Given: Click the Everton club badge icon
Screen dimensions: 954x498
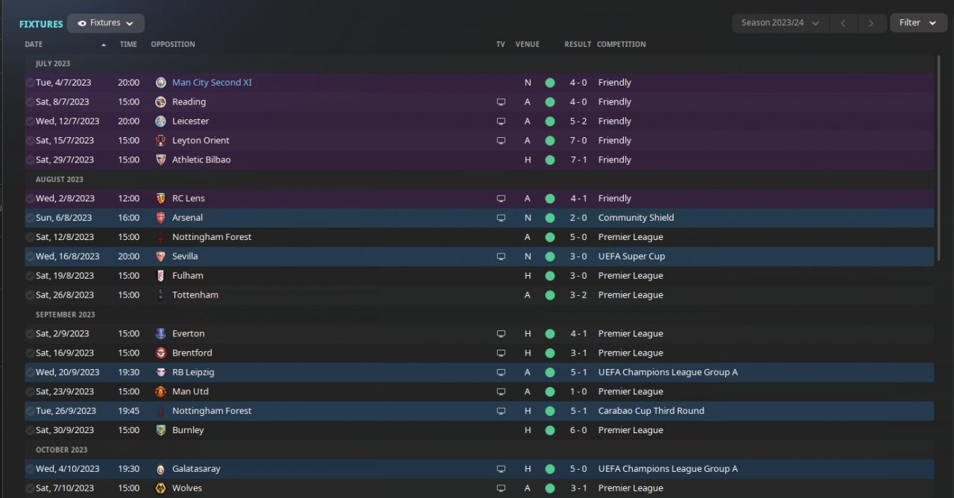Looking at the screenshot, I should [x=161, y=334].
